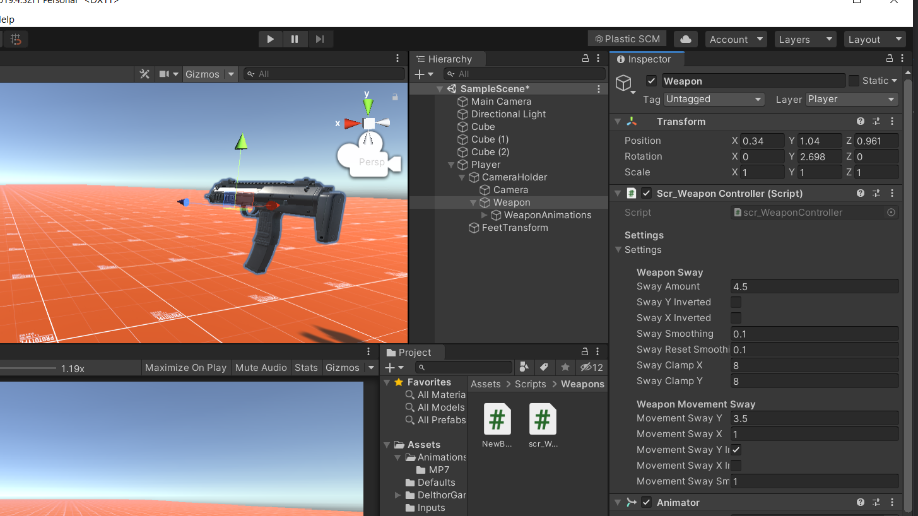Screen dimensions: 918x516
Task: Click the red X axis gizmo cone
Action: pyautogui.click(x=352, y=124)
